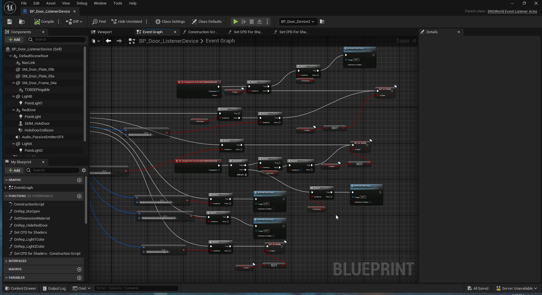Select SM_Door_Plate_05b component
Image resolution: width=542 pixels, height=295 pixels.
coord(38,70)
